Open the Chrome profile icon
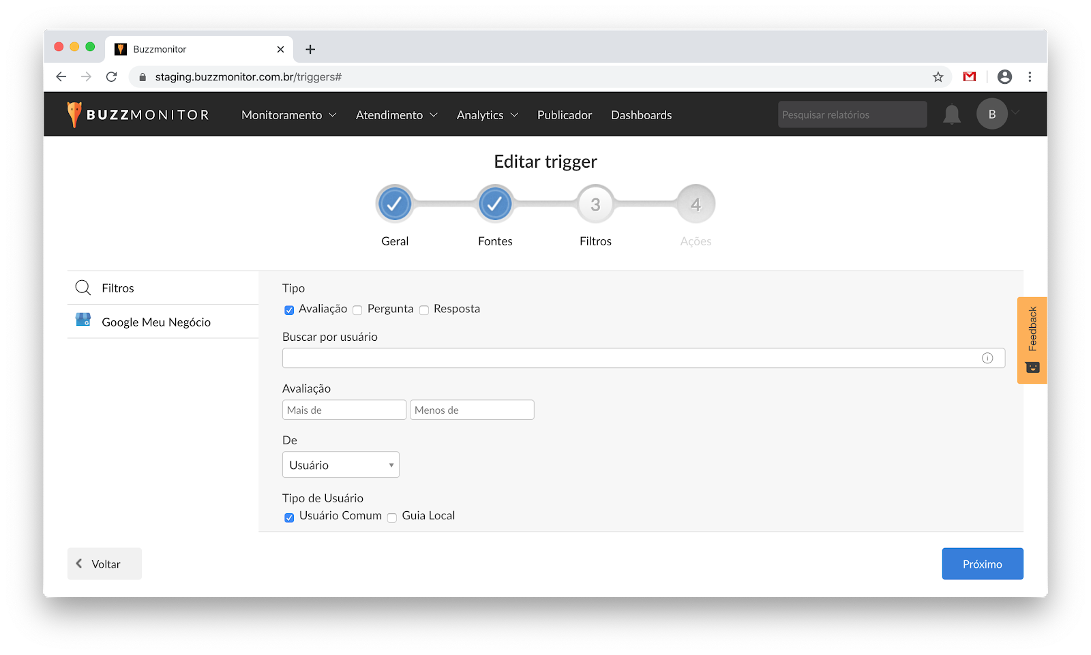The image size is (1091, 655). (x=1004, y=77)
